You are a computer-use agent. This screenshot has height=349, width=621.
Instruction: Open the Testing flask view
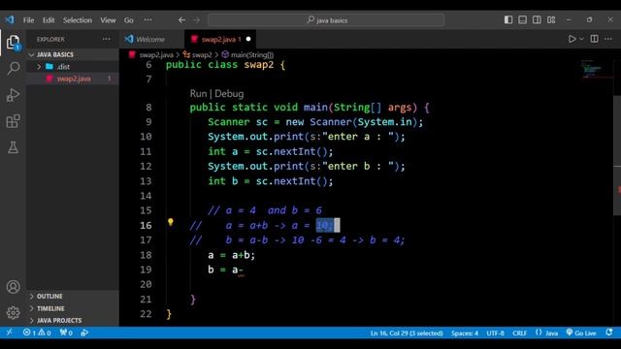13,147
